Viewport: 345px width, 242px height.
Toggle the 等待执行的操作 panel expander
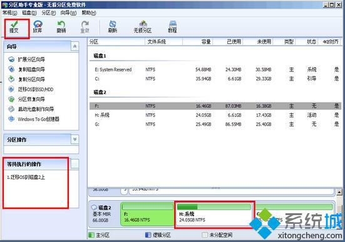coord(75,164)
